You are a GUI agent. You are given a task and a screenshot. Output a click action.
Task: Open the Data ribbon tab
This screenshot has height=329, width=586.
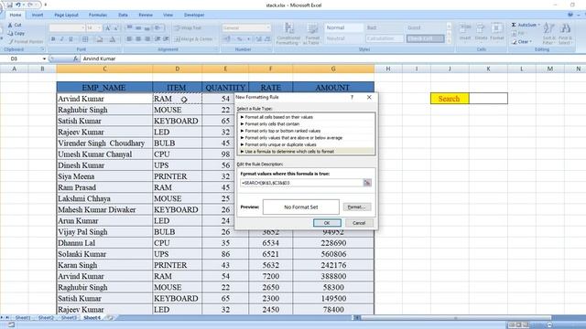pyautogui.click(x=123, y=15)
